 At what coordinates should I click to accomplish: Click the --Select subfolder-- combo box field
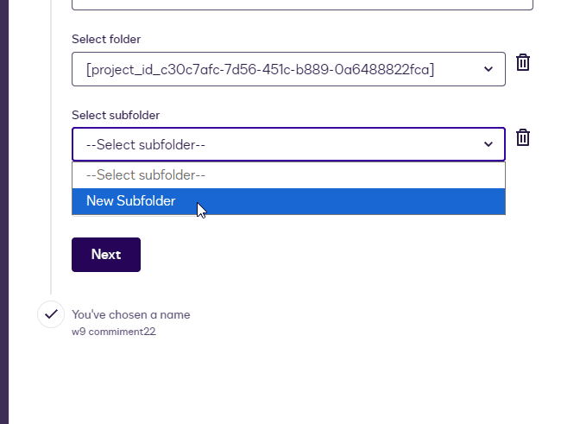(x=276, y=144)
